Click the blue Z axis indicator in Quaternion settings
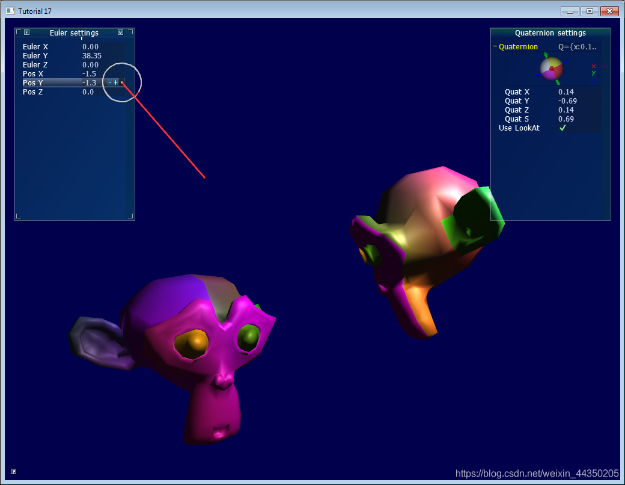625x485 pixels. pos(593,81)
